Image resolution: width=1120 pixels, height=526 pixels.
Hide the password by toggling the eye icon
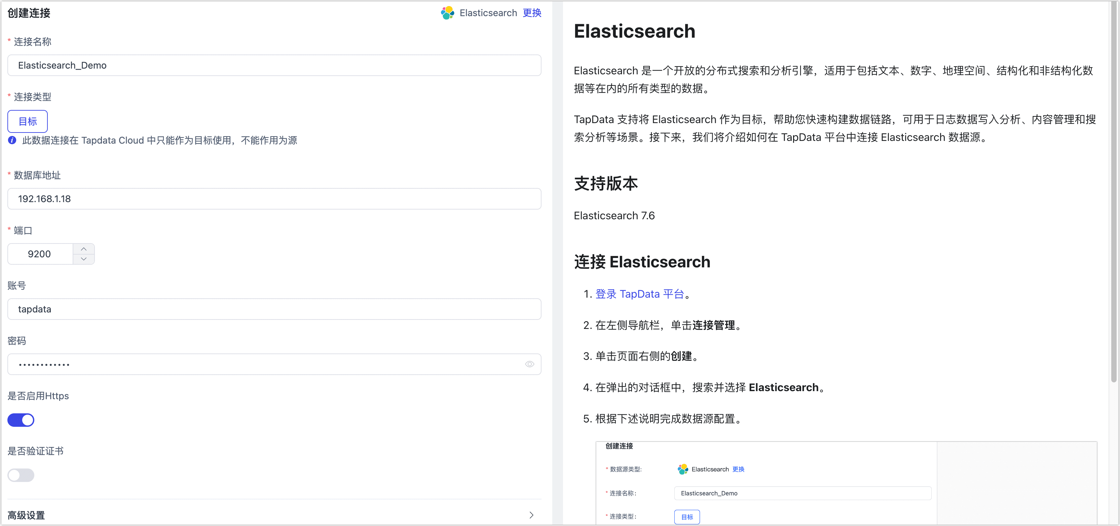tap(530, 364)
